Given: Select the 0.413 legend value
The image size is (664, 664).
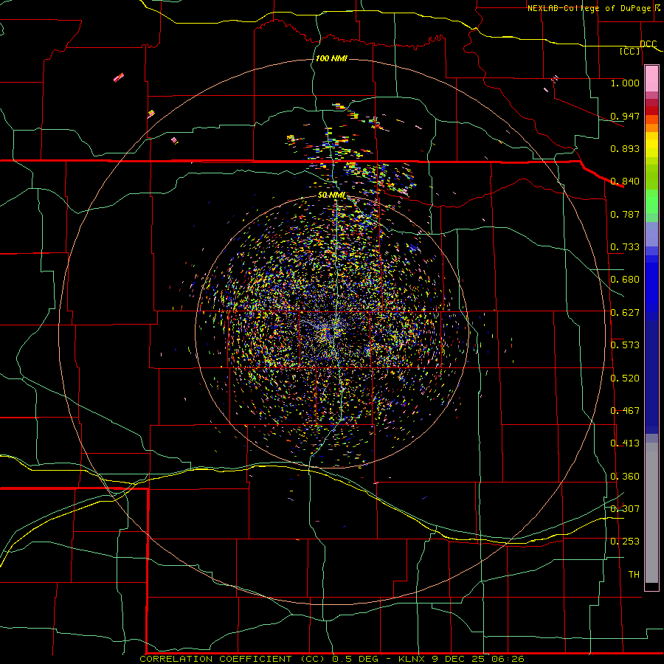Looking at the screenshot, I should [x=625, y=443].
